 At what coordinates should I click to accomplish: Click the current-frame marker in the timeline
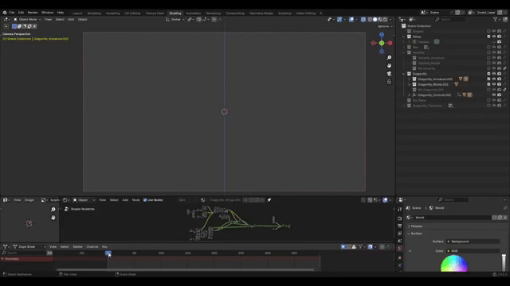coord(108,253)
